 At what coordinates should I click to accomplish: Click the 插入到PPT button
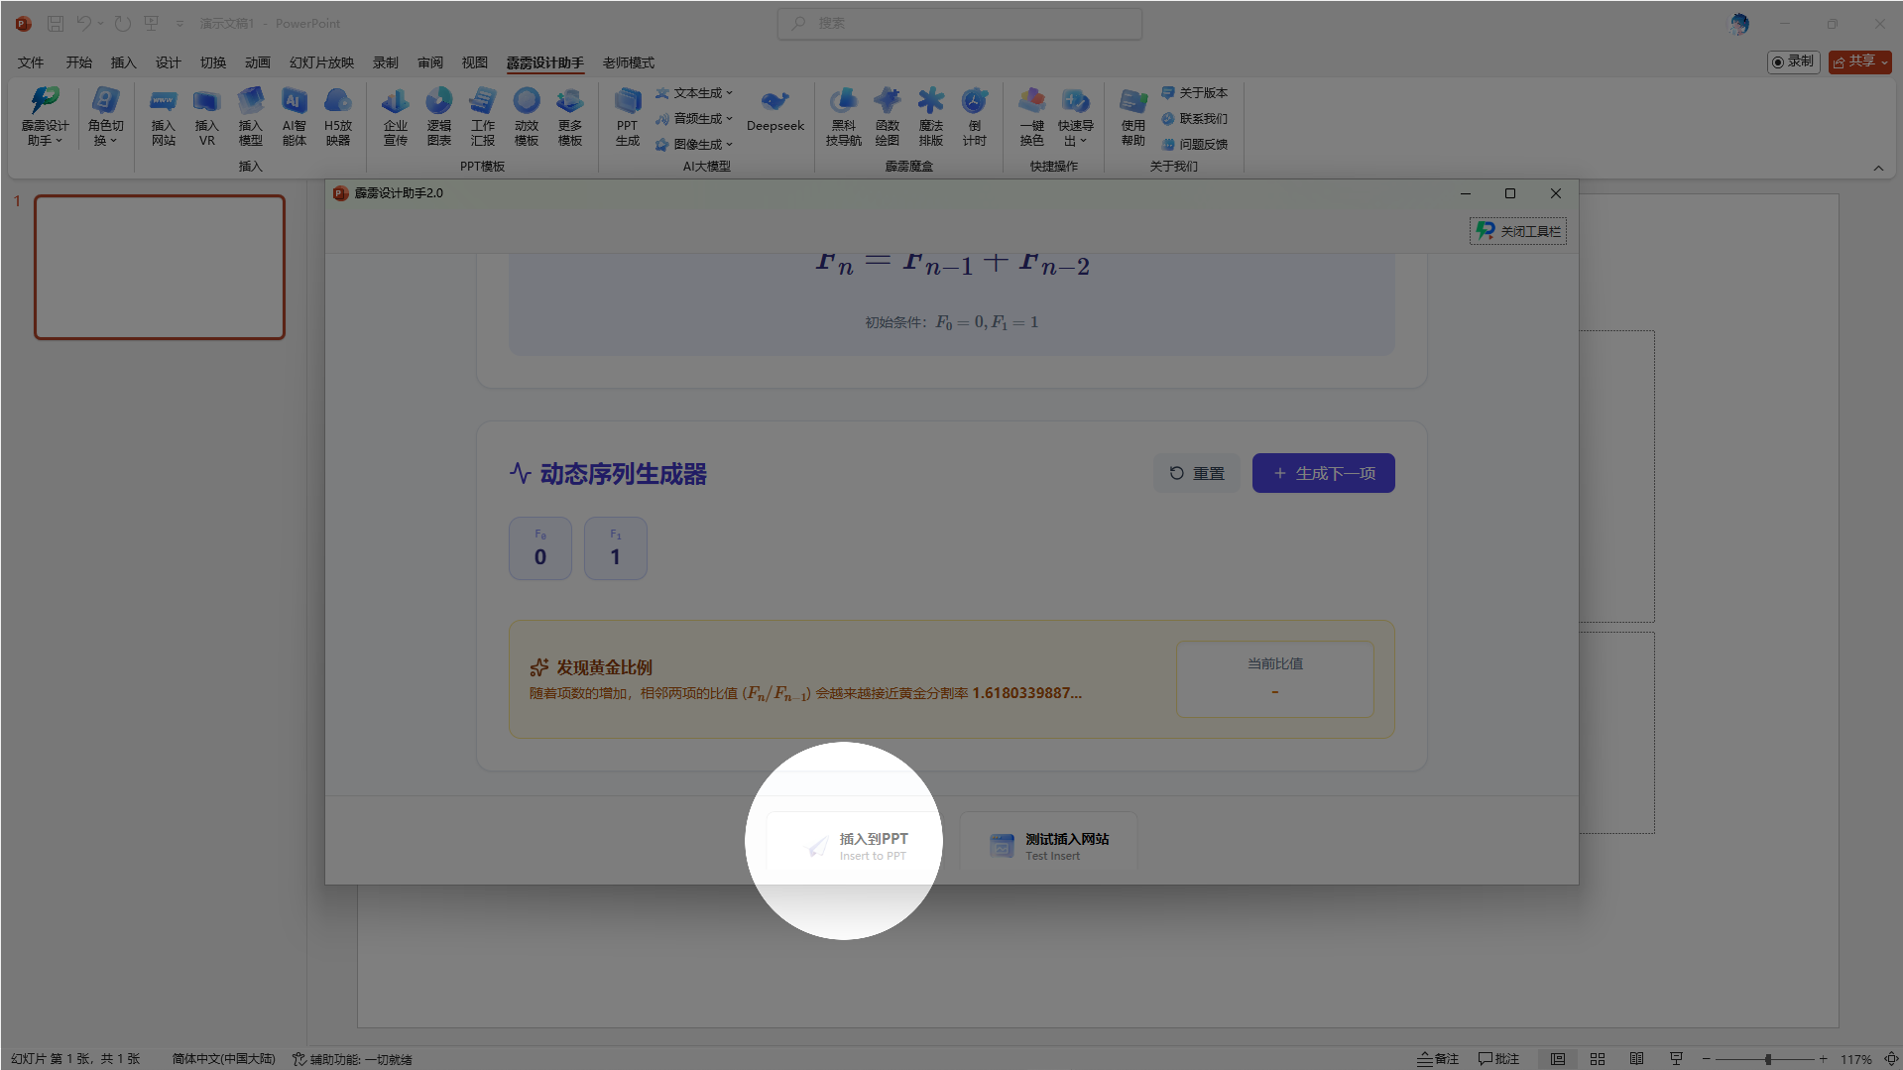855,846
